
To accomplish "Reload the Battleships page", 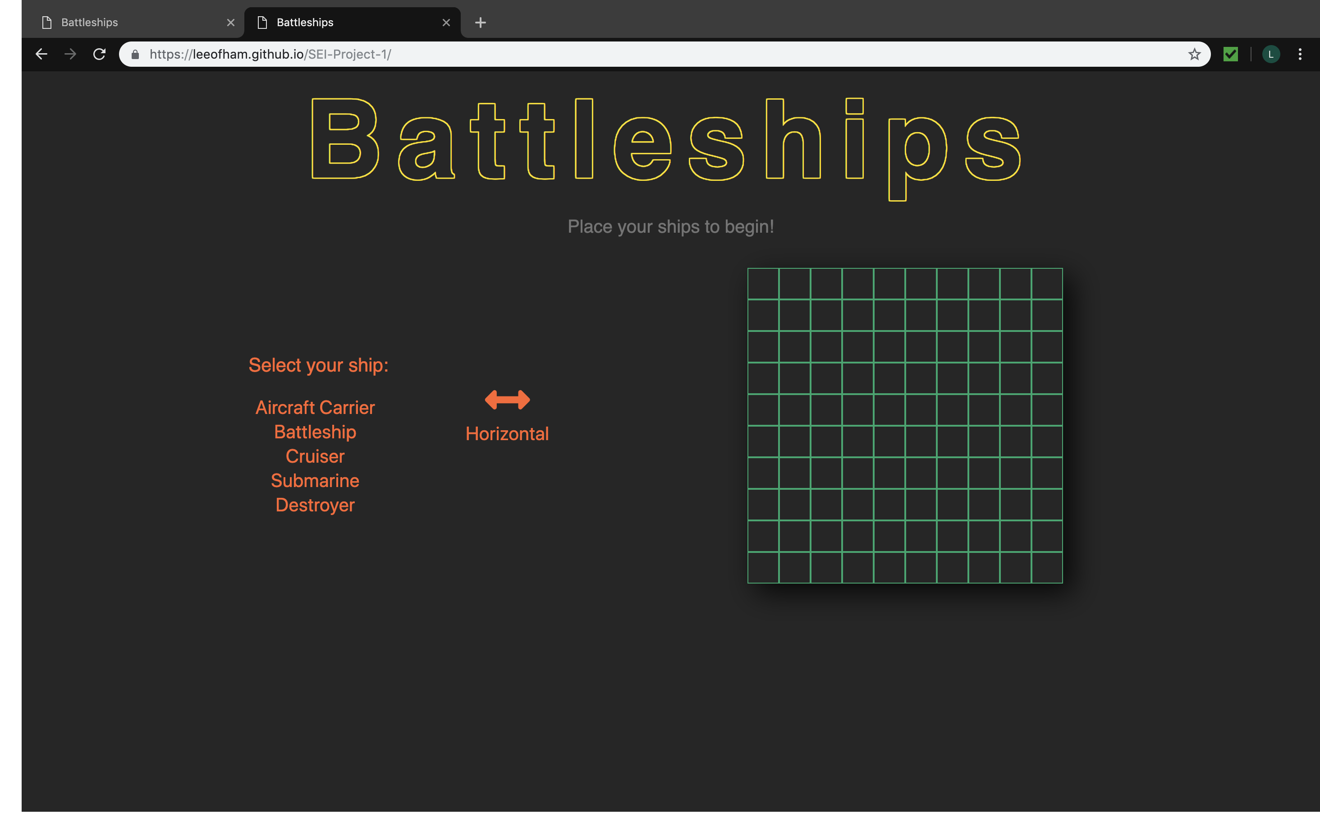I will click(99, 54).
